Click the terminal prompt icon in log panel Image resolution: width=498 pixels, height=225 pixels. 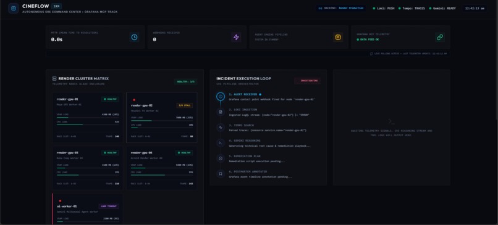click(391, 121)
